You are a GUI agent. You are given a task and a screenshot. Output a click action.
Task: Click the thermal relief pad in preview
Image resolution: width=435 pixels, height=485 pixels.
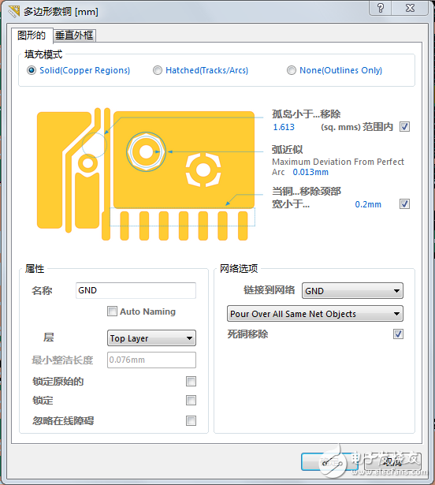pos(203,170)
